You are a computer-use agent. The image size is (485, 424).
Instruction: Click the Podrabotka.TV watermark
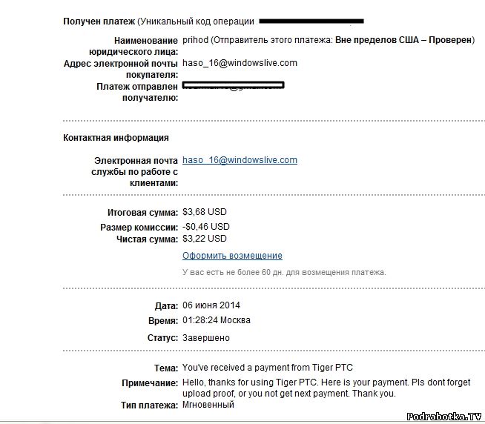443,416
